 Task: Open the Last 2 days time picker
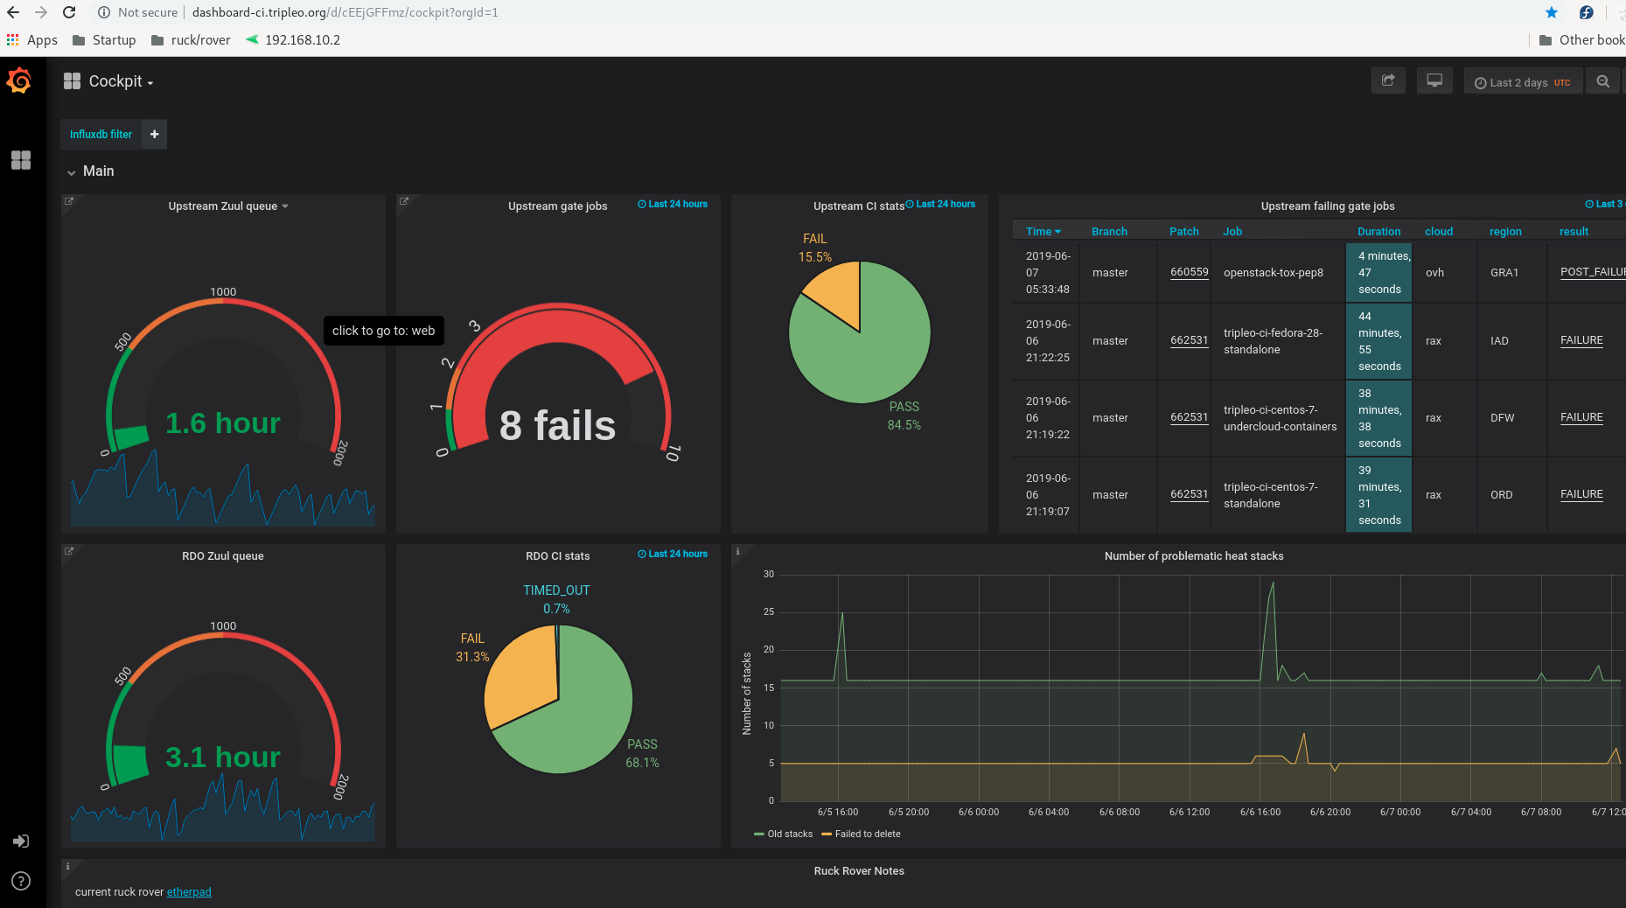point(1522,82)
